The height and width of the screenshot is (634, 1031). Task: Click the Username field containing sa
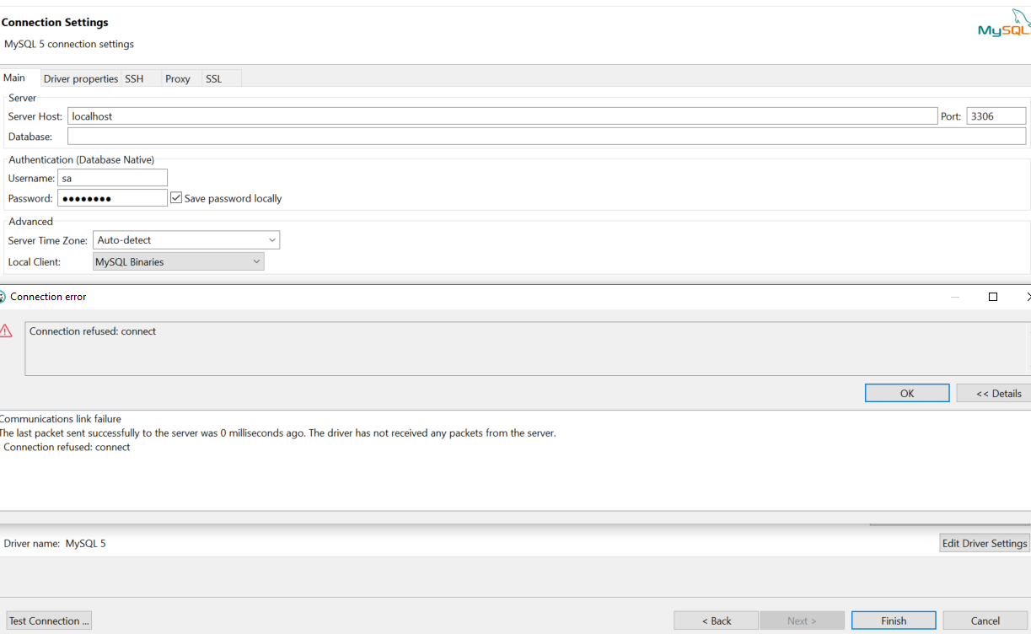click(x=113, y=178)
